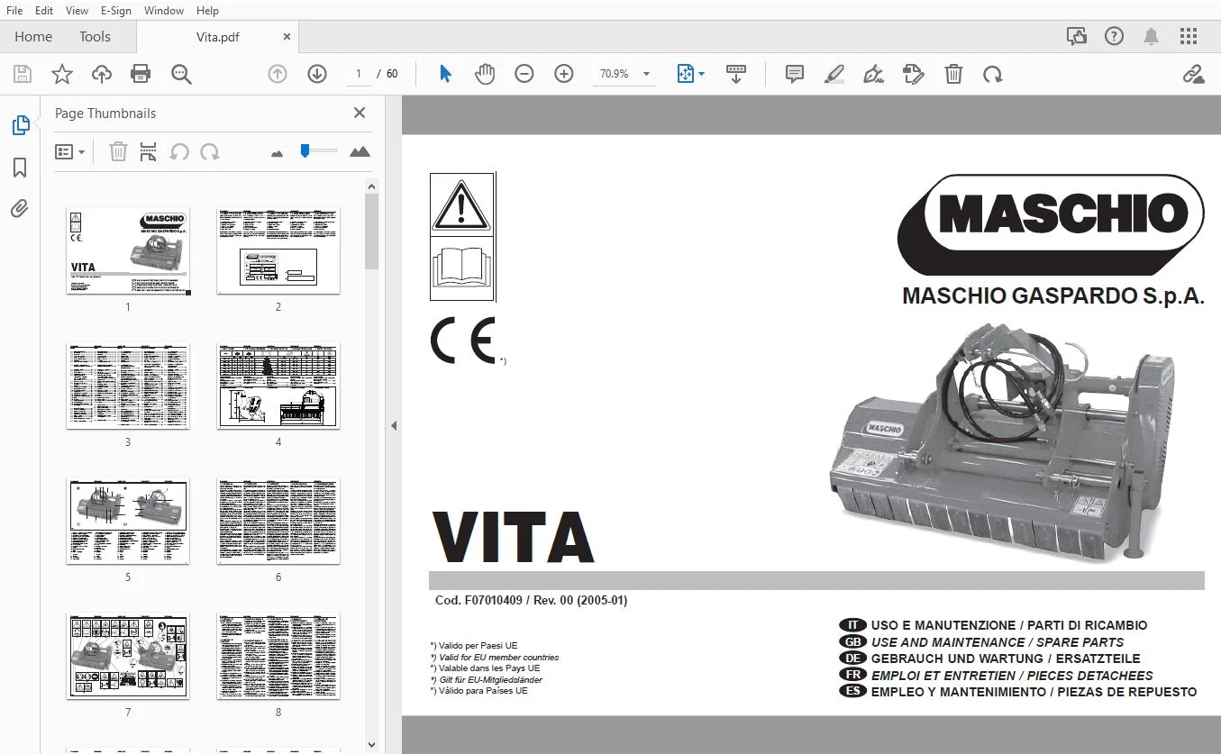1221x754 pixels.
Task: View notifications with the bell icon
Action: pyautogui.click(x=1152, y=36)
